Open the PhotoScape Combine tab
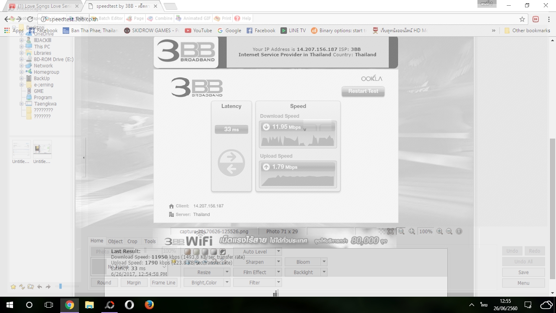 [160, 18]
